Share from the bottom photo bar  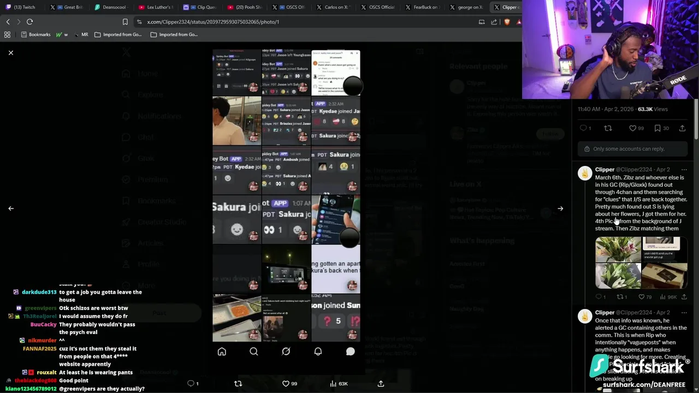coord(381,384)
